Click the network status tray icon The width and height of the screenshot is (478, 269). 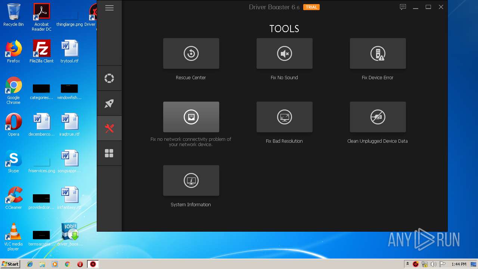coord(425,264)
